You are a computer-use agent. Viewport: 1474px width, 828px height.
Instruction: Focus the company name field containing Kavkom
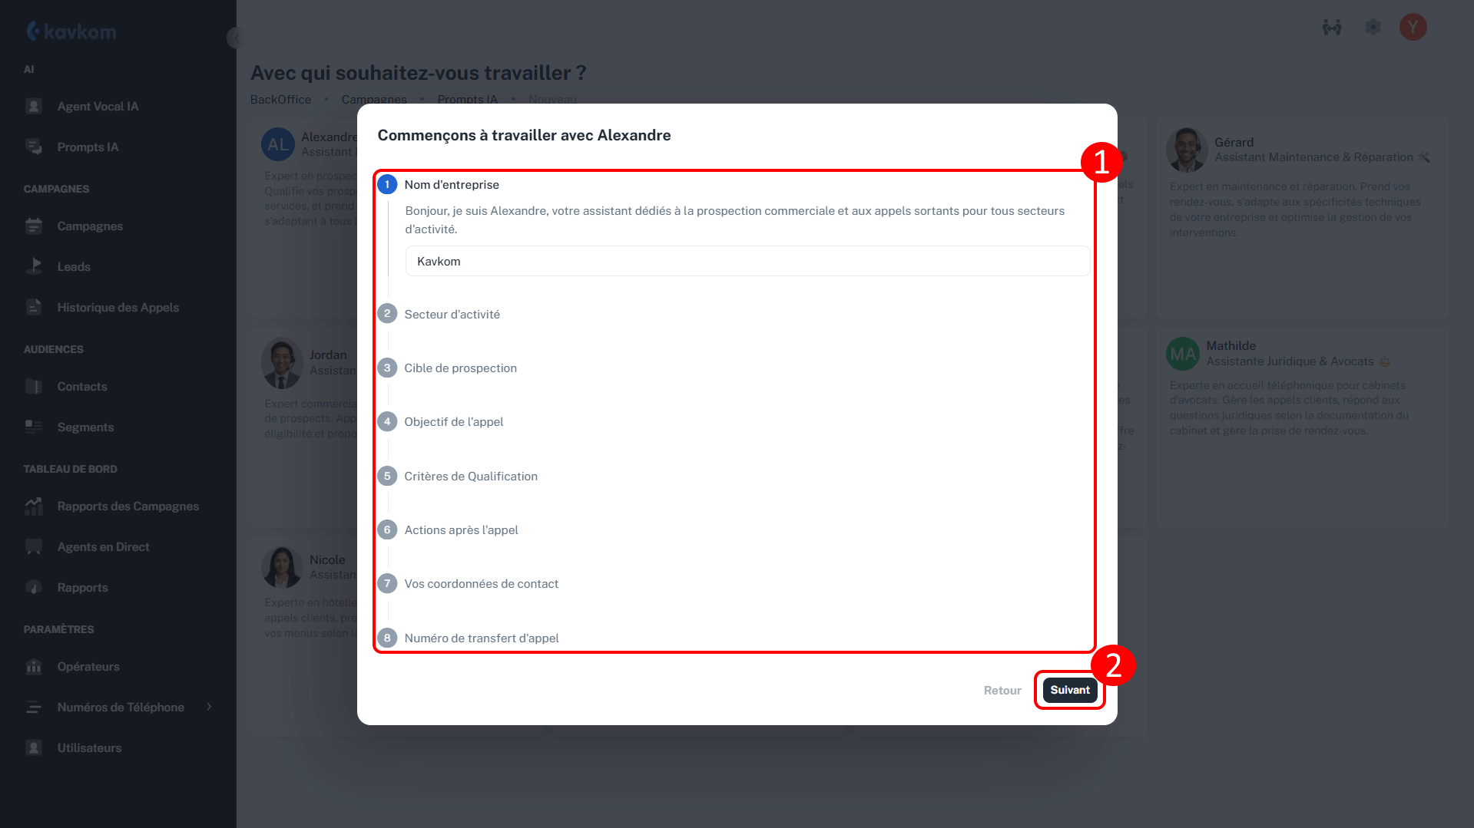[x=747, y=261]
